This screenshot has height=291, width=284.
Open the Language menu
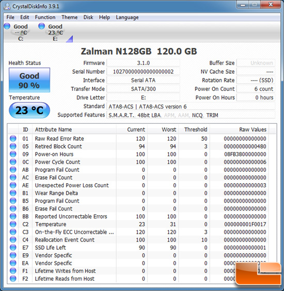point(127,17)
